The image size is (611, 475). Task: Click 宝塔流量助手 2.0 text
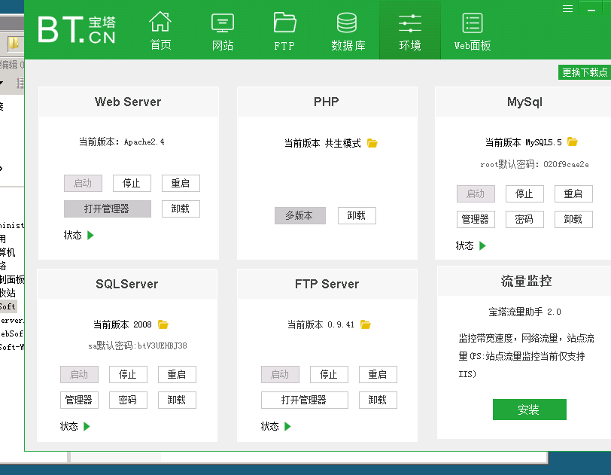click(524, 312)
